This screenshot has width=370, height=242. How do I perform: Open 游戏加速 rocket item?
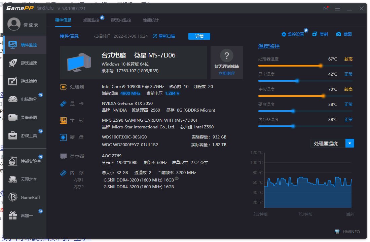(25, 63)
